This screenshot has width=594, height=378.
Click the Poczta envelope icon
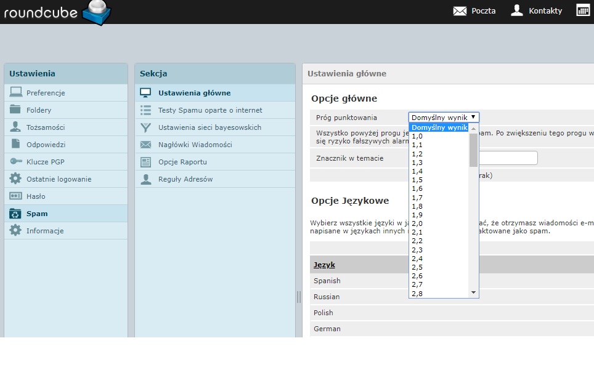point(460,10)
